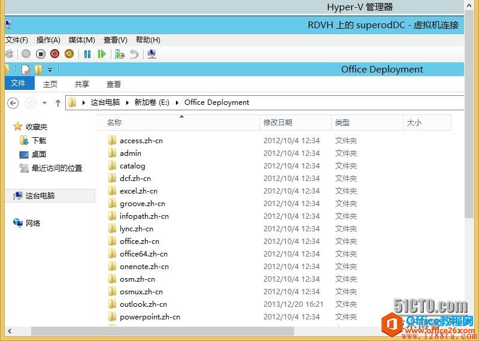Open the 操作(A) menu
The width and height of the screenshot is (479, 341).
click(48, 40)
